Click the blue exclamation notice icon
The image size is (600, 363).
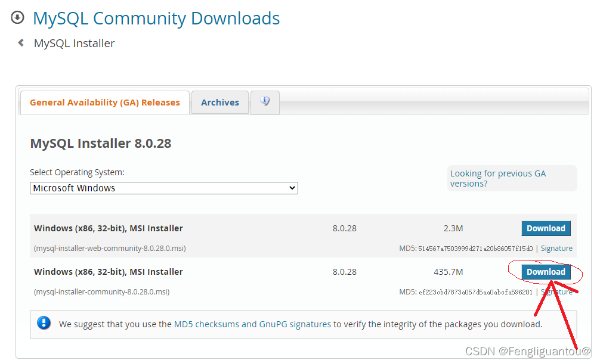(x=44, y=323)
